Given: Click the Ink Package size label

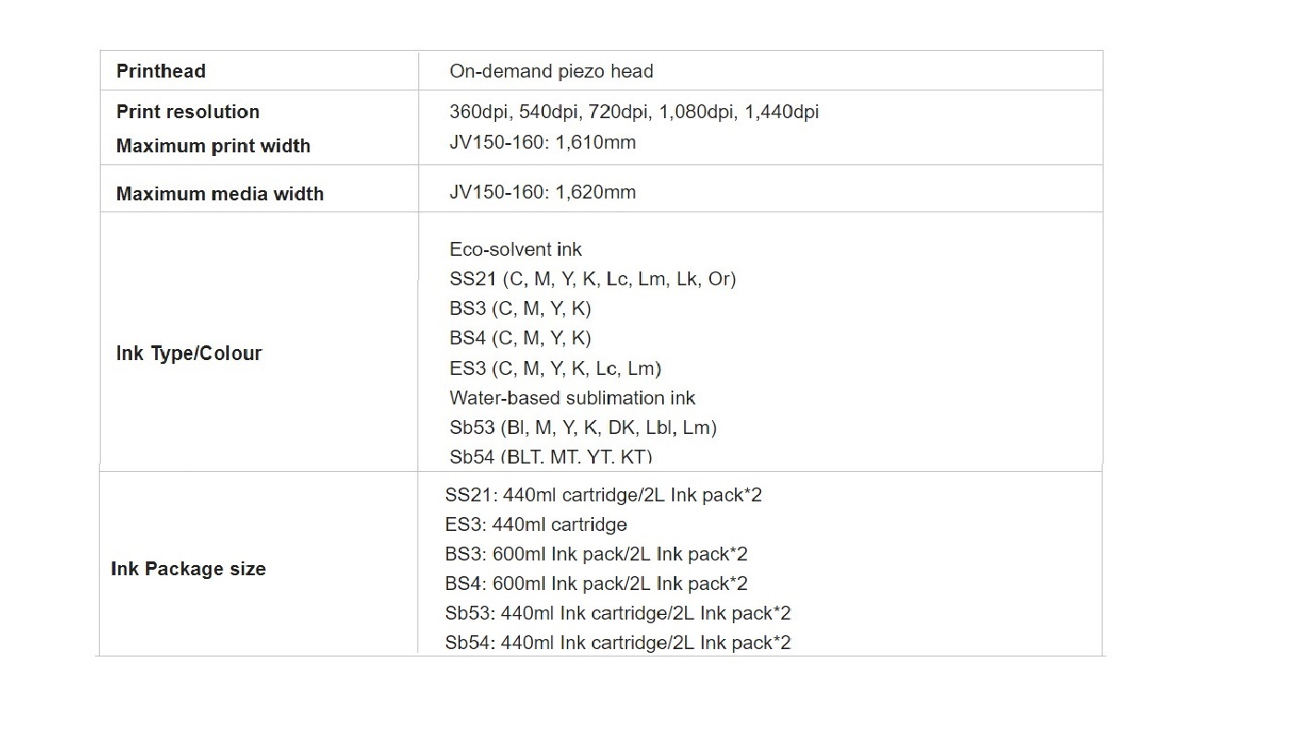Looking at the screenshot, I should pyautogui.click(x=188, y=569).
